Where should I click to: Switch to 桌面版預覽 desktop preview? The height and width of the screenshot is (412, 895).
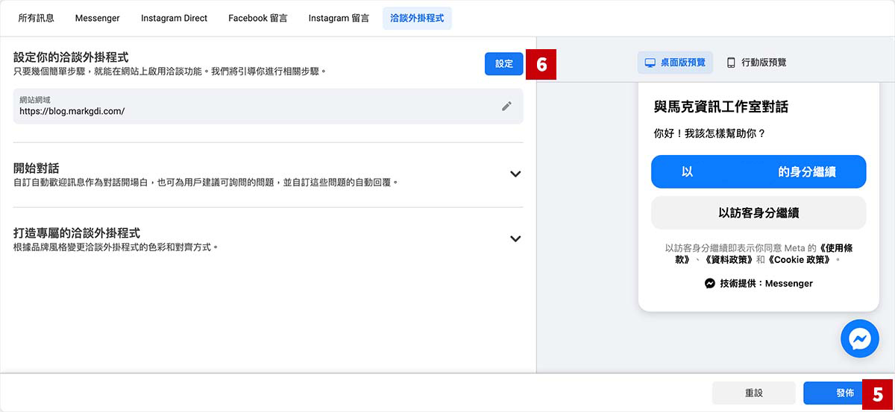676,63
